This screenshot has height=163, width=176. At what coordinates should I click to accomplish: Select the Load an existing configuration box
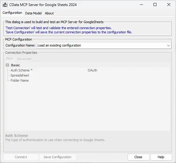click(104, 45)
